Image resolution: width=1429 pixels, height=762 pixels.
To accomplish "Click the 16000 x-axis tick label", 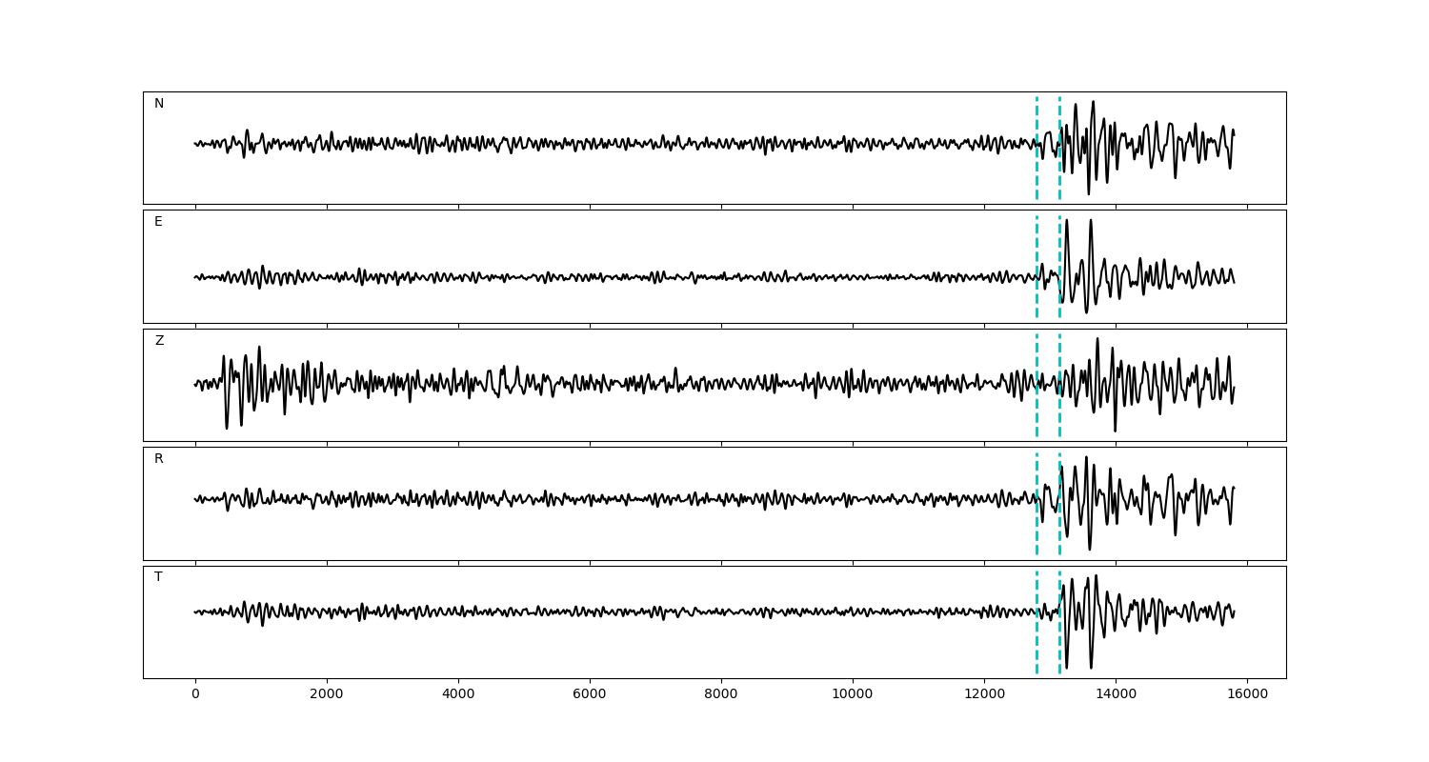I will tap(1247, 694).
